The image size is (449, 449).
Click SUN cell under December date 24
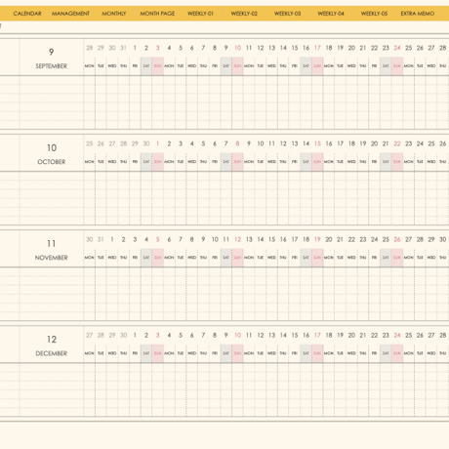click(x=397, y=353)
